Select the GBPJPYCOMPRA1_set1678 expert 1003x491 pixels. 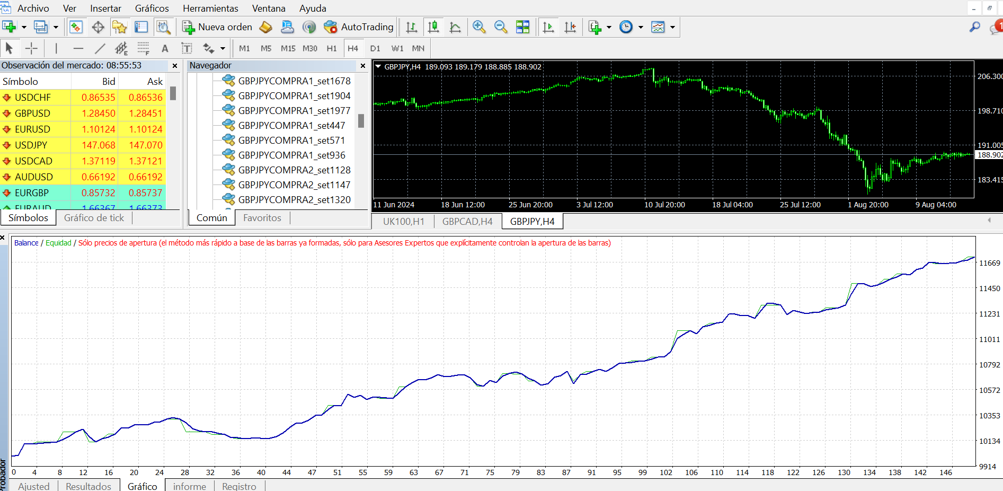295,81
